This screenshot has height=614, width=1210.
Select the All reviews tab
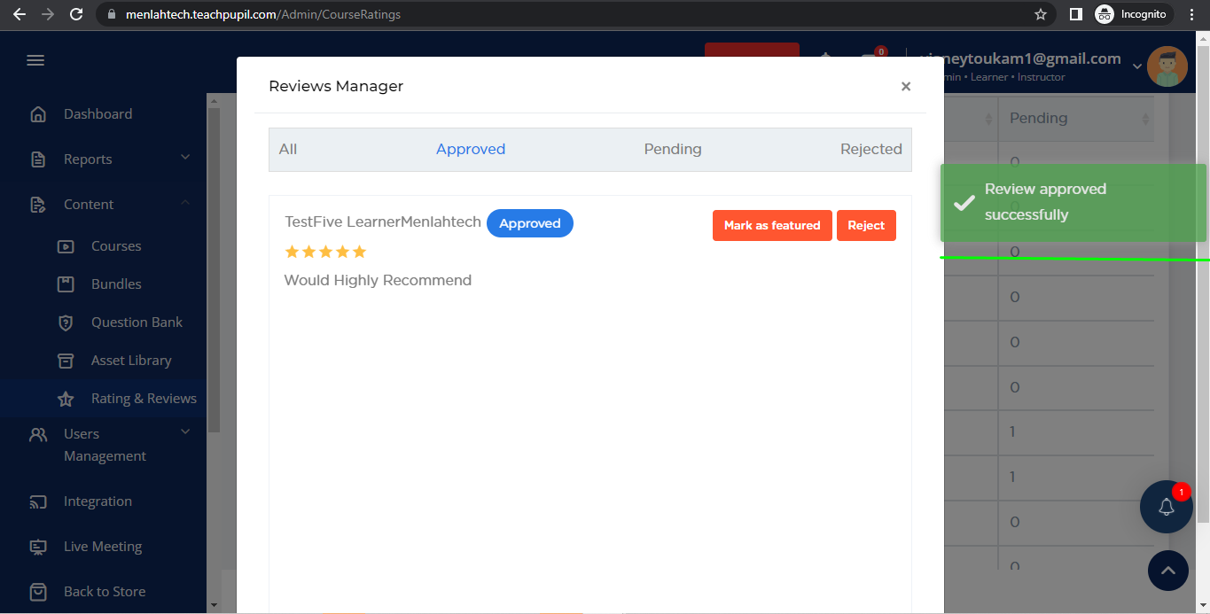tap(288, 149)
